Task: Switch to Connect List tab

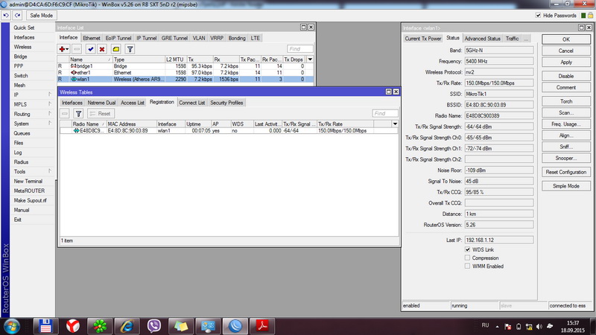Action: (192, 103)
